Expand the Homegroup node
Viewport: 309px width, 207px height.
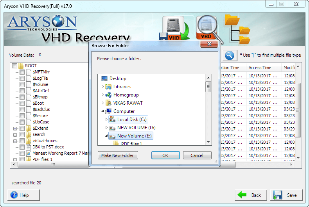(x=102, y=95)
